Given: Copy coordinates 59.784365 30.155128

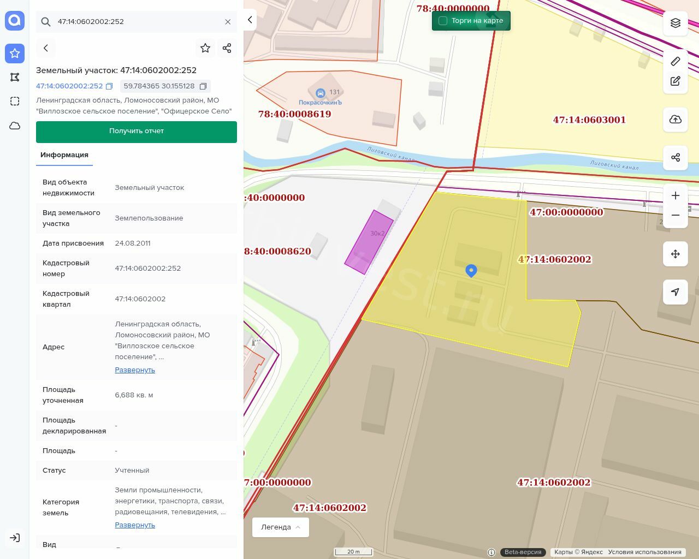Looking at the screenshot, I should click(203, 86).
